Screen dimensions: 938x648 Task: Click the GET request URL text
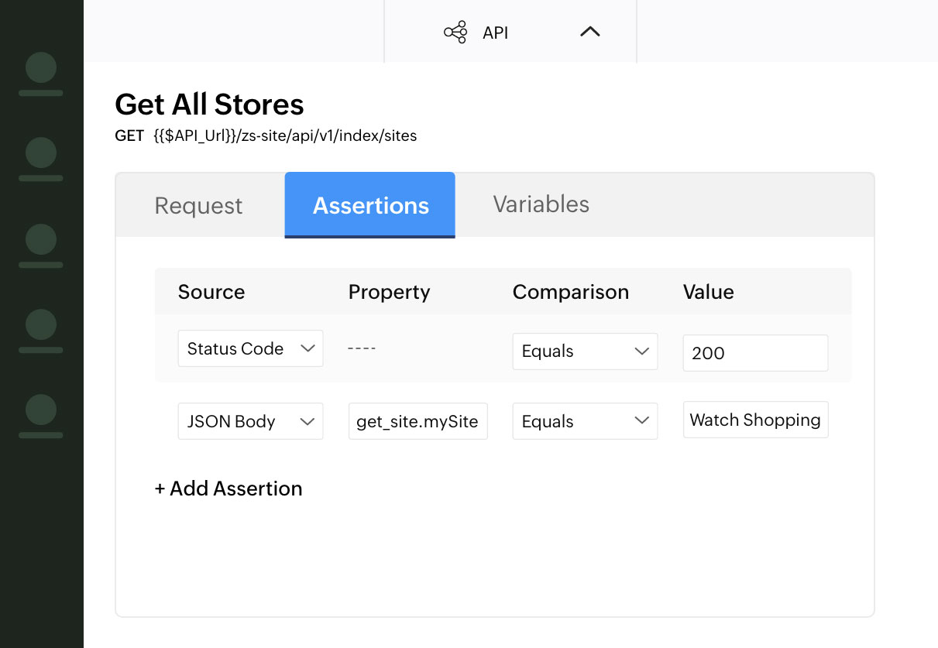(x=285, y=136)
